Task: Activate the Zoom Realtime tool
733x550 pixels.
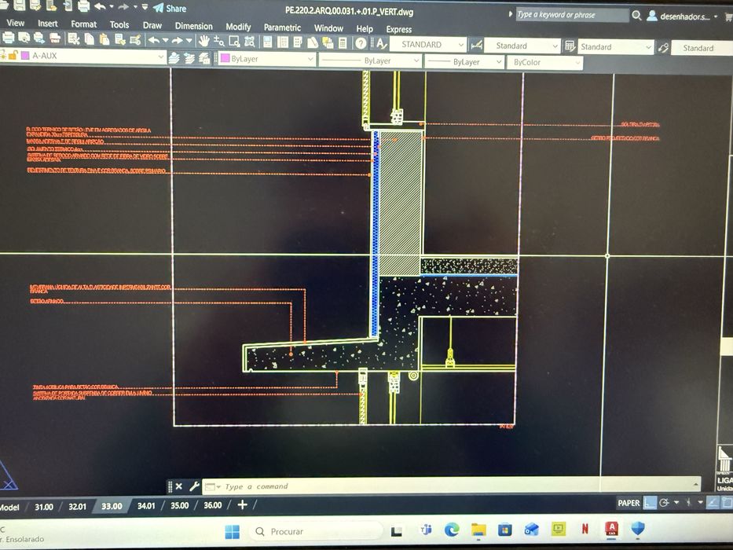Action: (x=218, y=42)
